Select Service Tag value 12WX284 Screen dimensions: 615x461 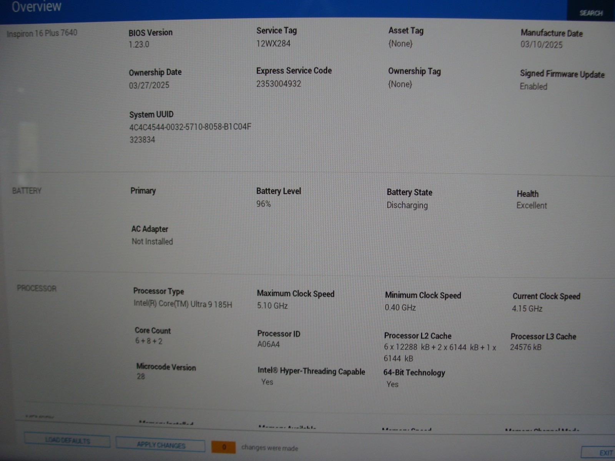tap(273, 43)
